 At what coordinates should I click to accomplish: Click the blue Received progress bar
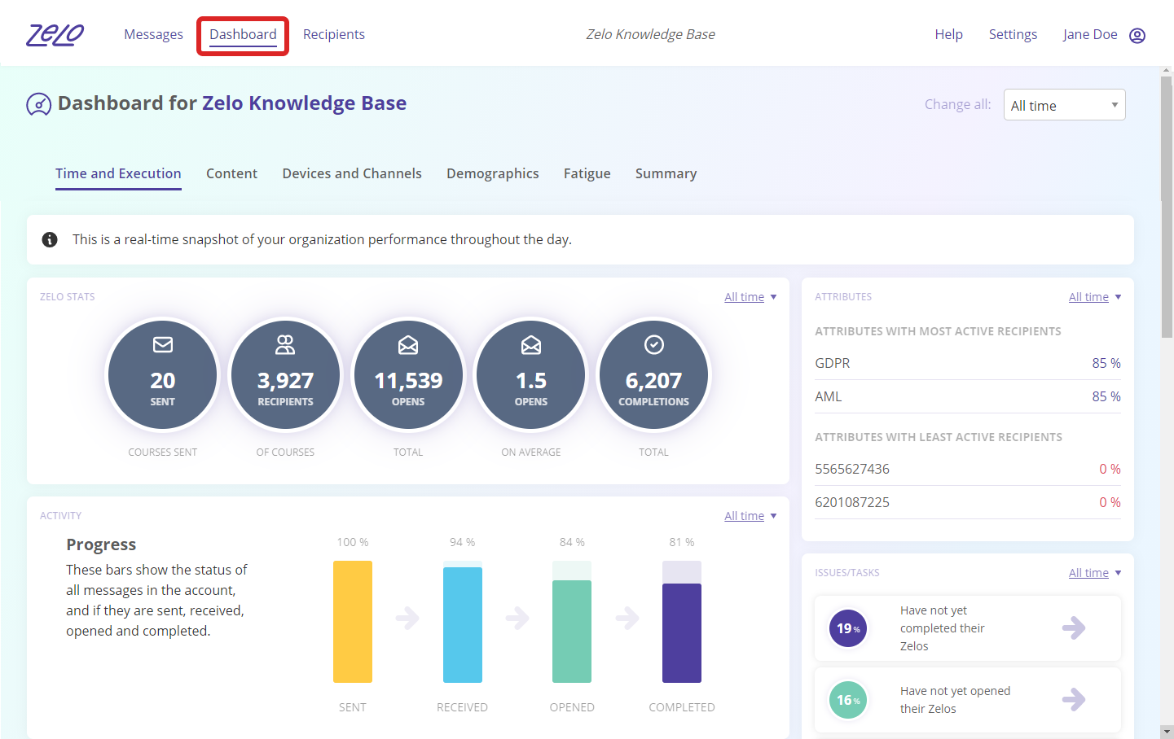pos(463,625)
